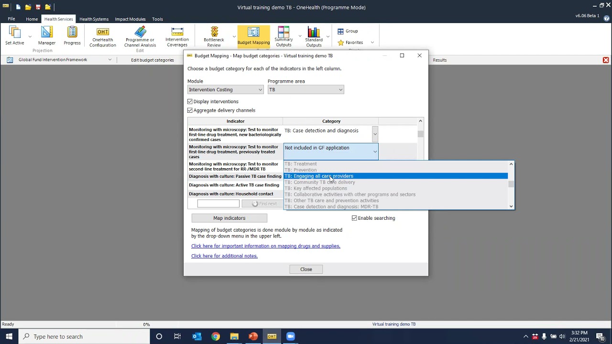Click the New file quick-access icon
This screenshot has height=344, width=612.
[x=18, y=7]
